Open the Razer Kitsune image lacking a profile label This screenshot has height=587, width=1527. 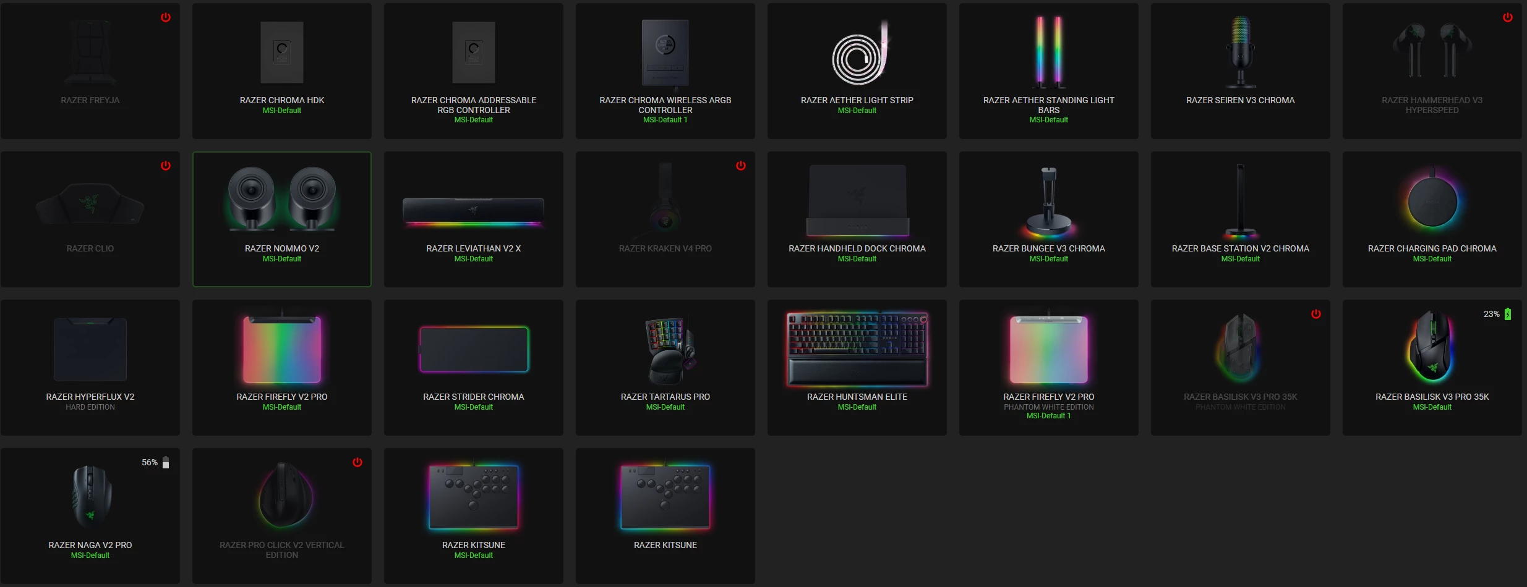pyautogui.click(x=665, y=497)
